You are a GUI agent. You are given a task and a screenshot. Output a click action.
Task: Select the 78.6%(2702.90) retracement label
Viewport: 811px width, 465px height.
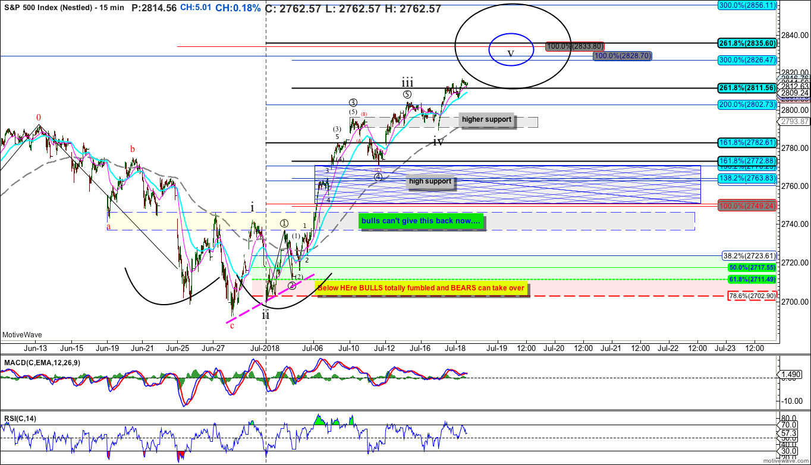753,295
